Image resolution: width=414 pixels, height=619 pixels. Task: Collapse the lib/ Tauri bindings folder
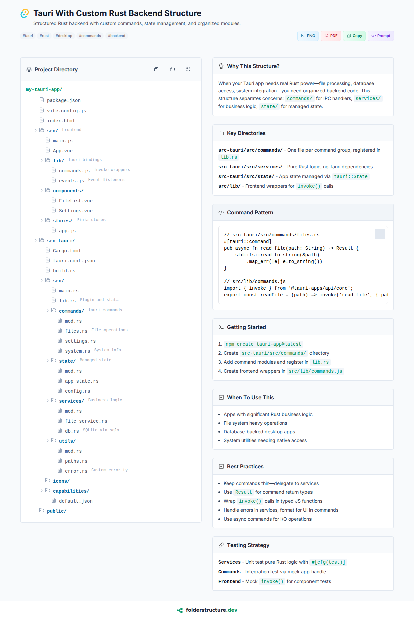42,160
